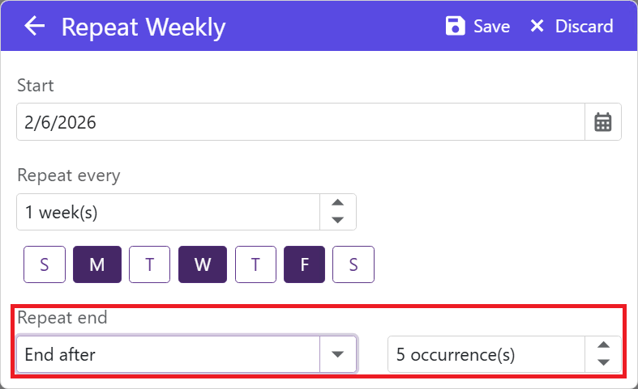Deselect Wednesday day button

203,264
